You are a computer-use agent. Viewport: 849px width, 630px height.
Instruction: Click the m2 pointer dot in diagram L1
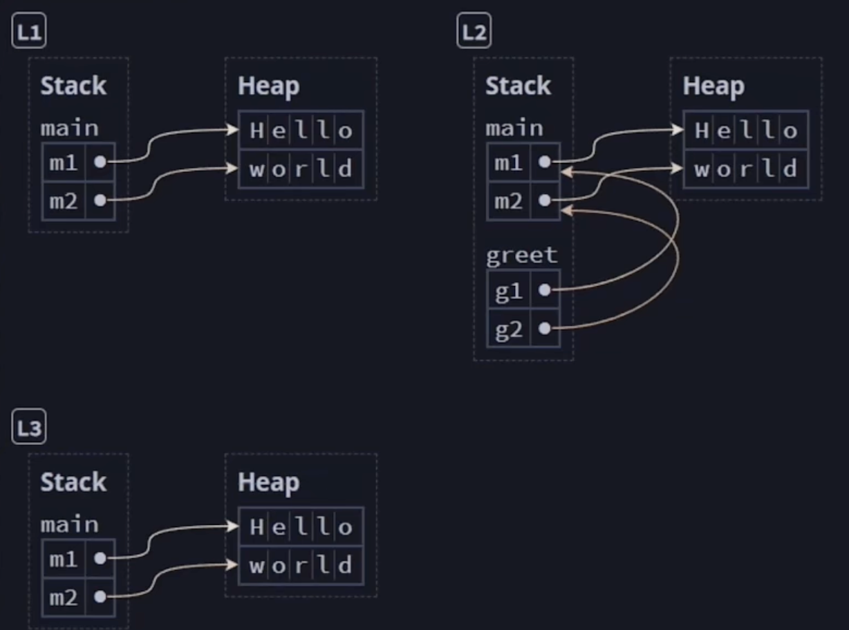pos(100,200)
